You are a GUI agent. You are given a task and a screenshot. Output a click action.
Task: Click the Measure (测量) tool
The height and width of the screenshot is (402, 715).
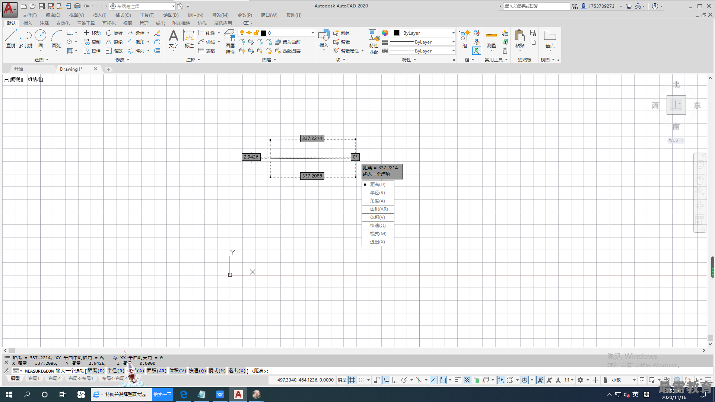(492, 39)
